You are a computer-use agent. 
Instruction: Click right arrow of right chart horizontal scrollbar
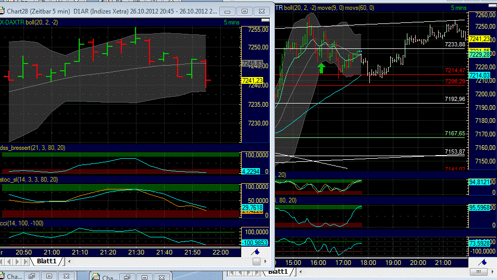pyautogui.click(x=492, y=272)
